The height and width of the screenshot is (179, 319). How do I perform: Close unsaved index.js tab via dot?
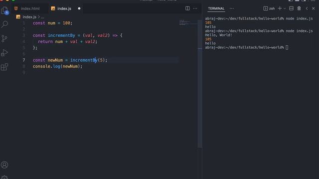[x=79, y=8]
